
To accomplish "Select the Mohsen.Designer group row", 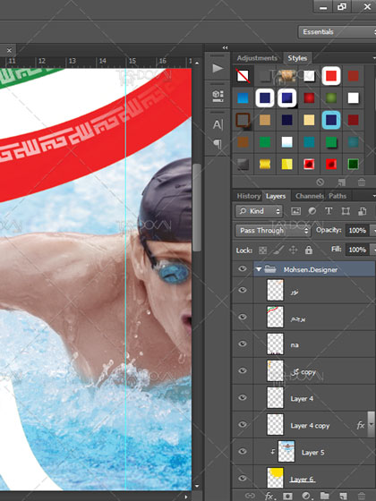I will pos(303,269).
